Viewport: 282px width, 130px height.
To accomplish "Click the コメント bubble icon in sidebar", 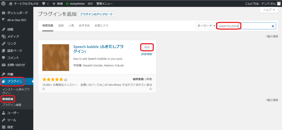I will click(x=3, y=58).
